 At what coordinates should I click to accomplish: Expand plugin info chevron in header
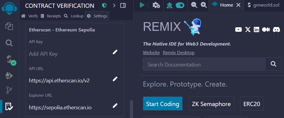click(114, 6)
